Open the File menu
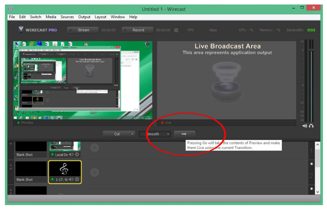Screen dimensions: 327x210 click(x=12, y=17)
